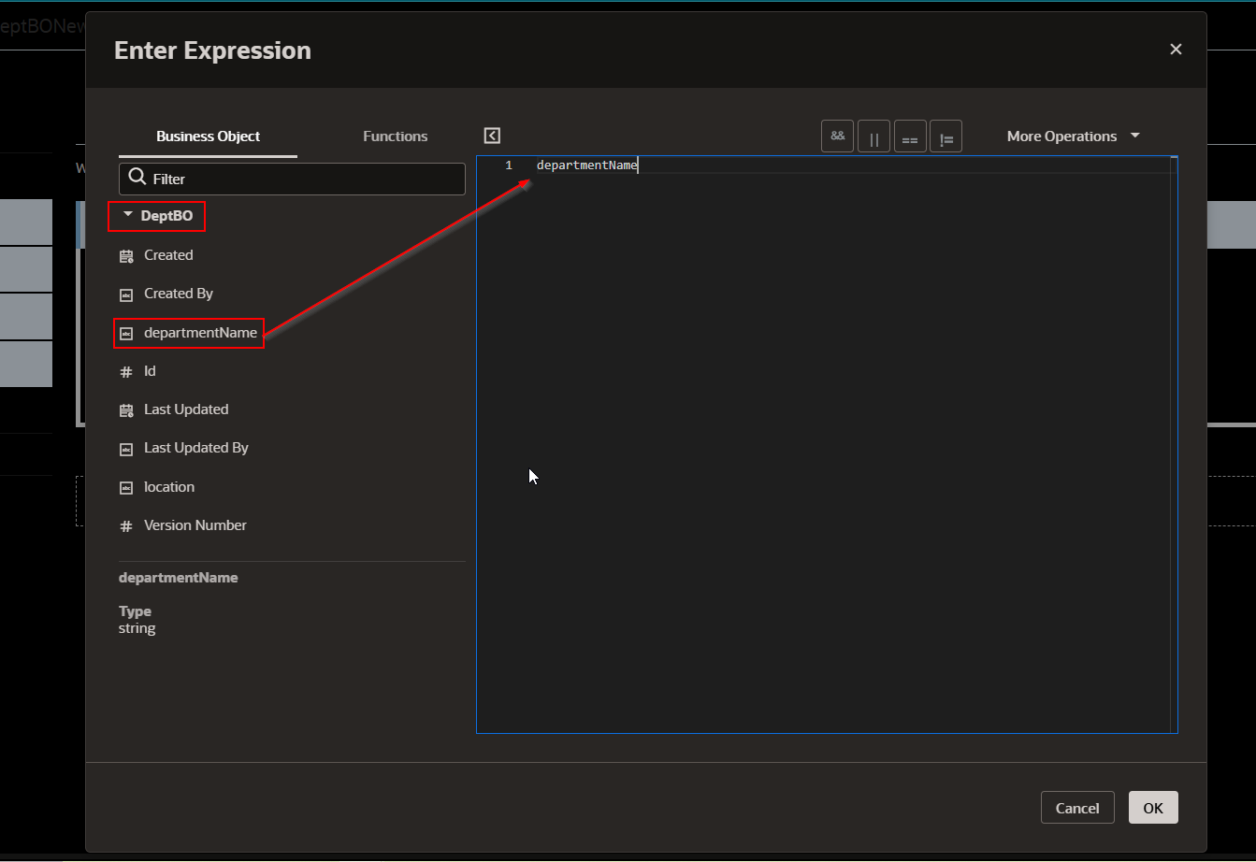
Task: Click the text-type icon beside Last Updated By
Action: tap(126, 449)
